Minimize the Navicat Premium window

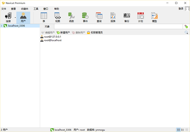point(167,3)
